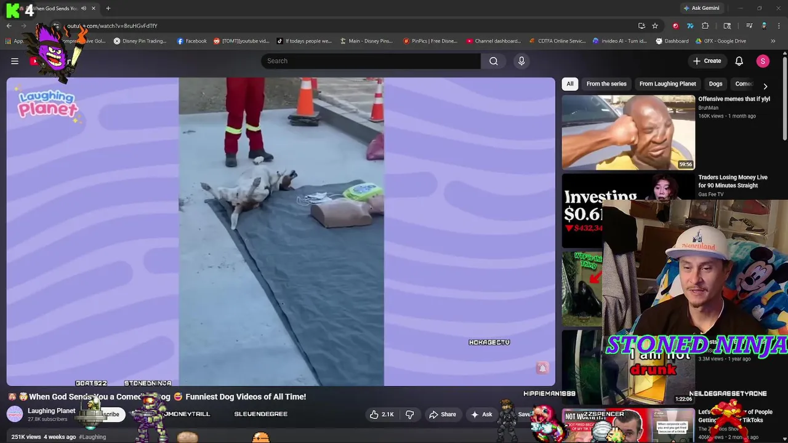Screen dimensions: 788x443
Task: Open the [TOMT]youtube vid bookmark
Action: pos(241,41)
